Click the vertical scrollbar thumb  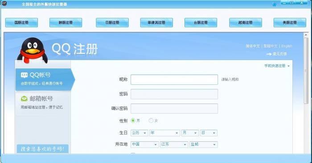(306, 71)
